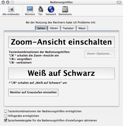Click the toolbar toggle pill in title bar
The height and width of the screenshot is (126, 123).
[119, 2]
